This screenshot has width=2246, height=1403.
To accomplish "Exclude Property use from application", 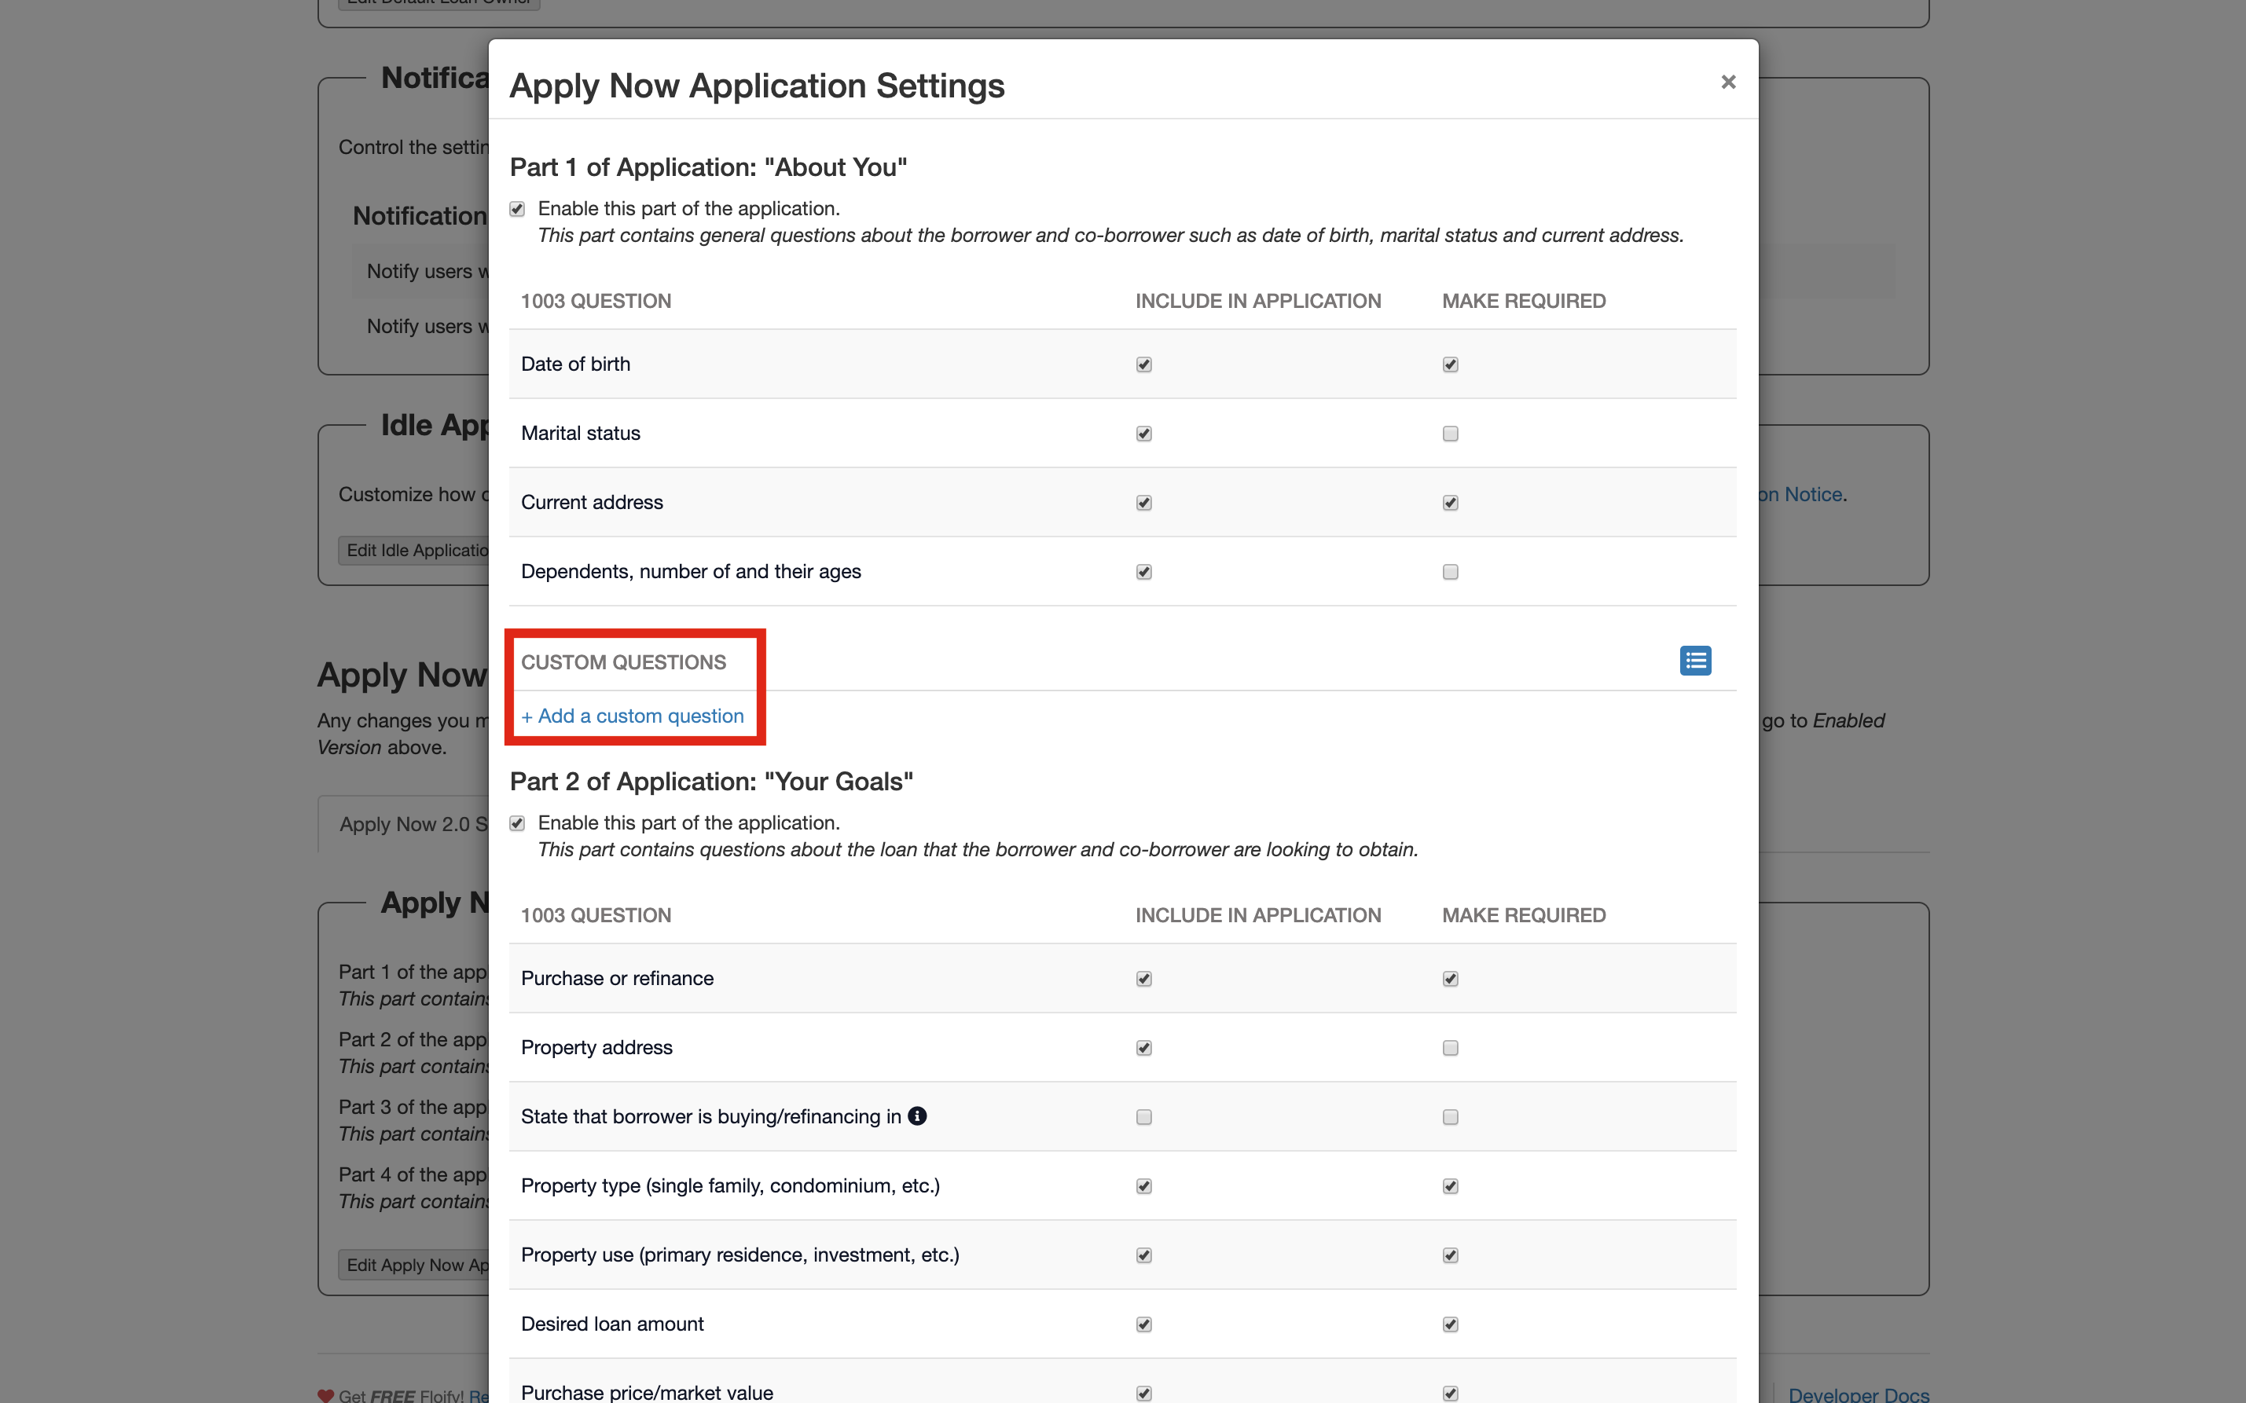I will click(x=1143, y=1255).
